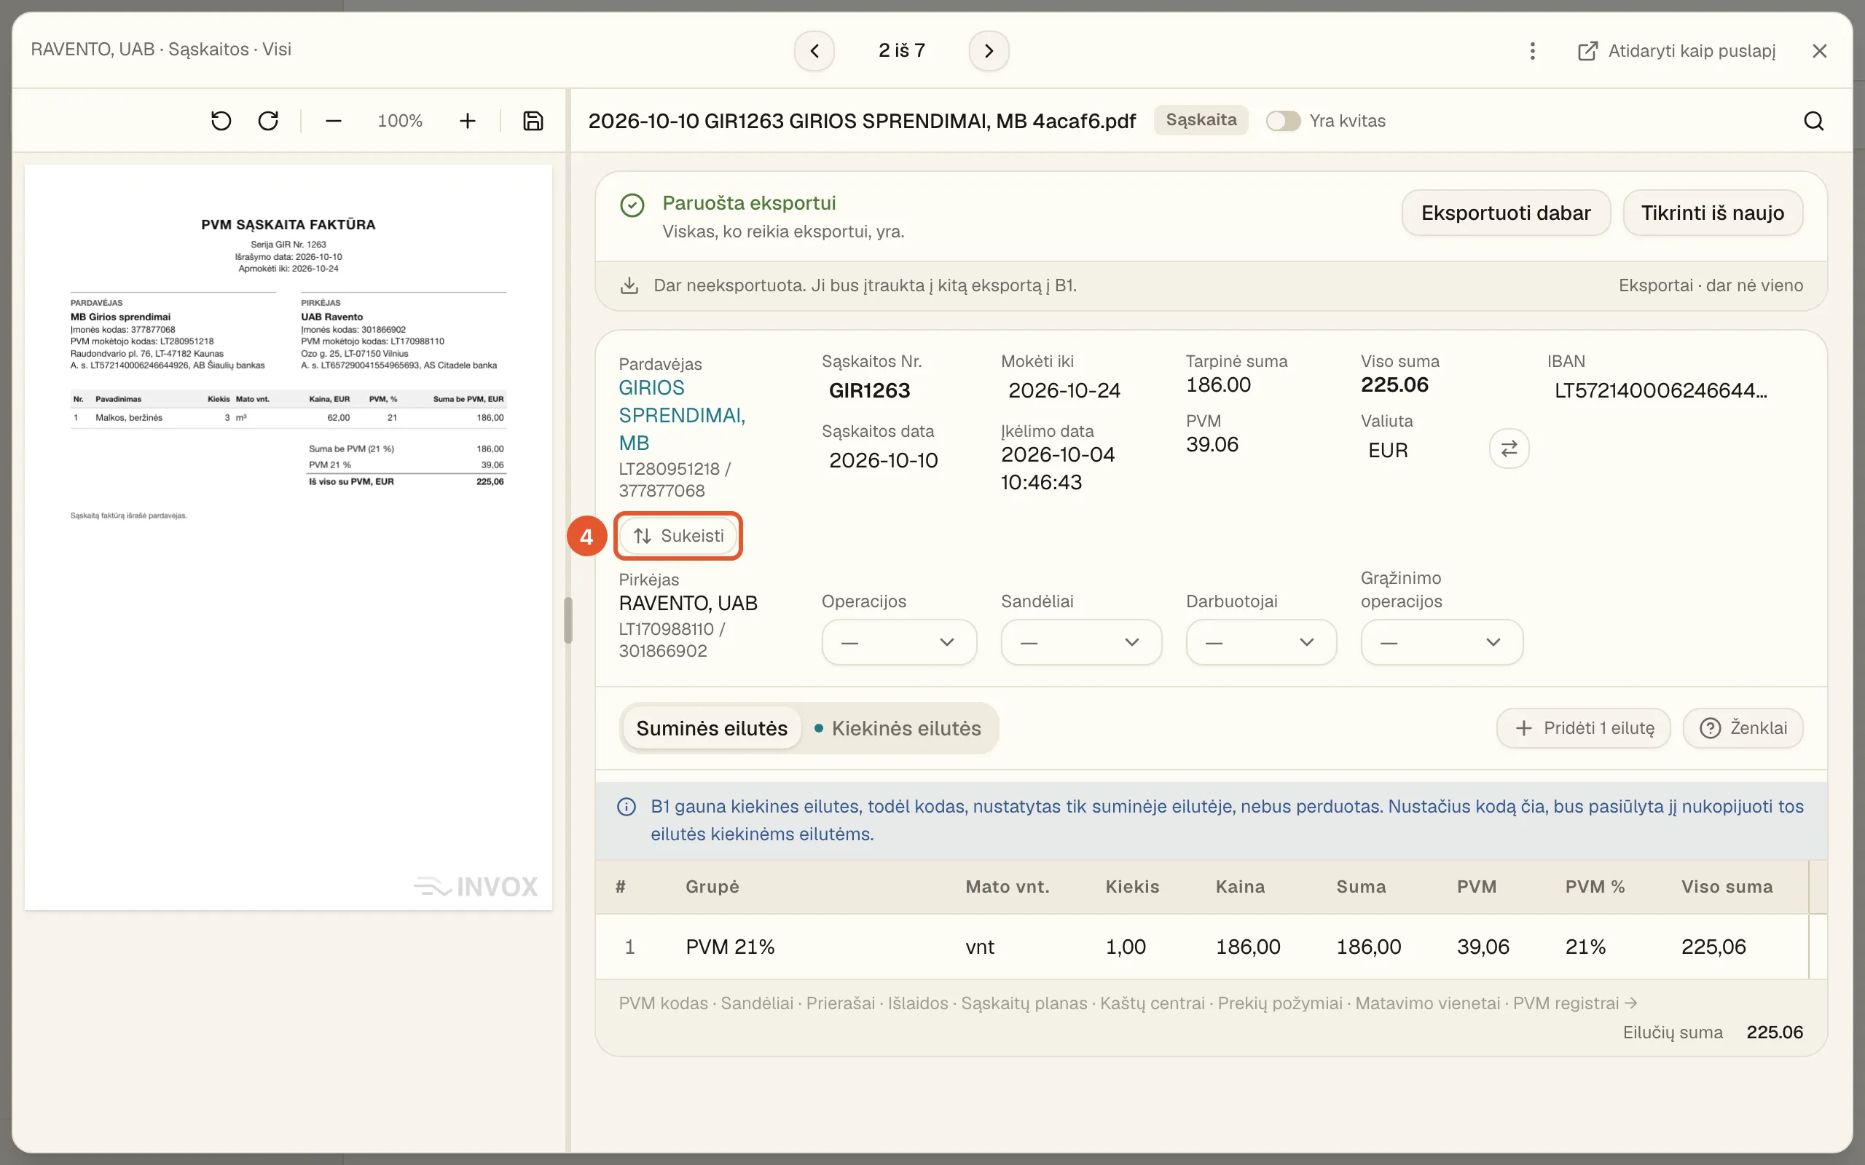This screenshot has height=1165, width=1865.
Task: Click the Viso suma 225.06 value
Action: coord(1394,384)
